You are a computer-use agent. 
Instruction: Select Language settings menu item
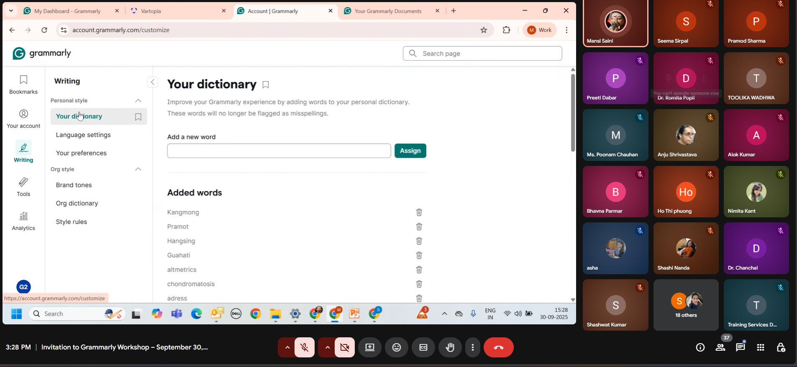click(x=83, y=135)
